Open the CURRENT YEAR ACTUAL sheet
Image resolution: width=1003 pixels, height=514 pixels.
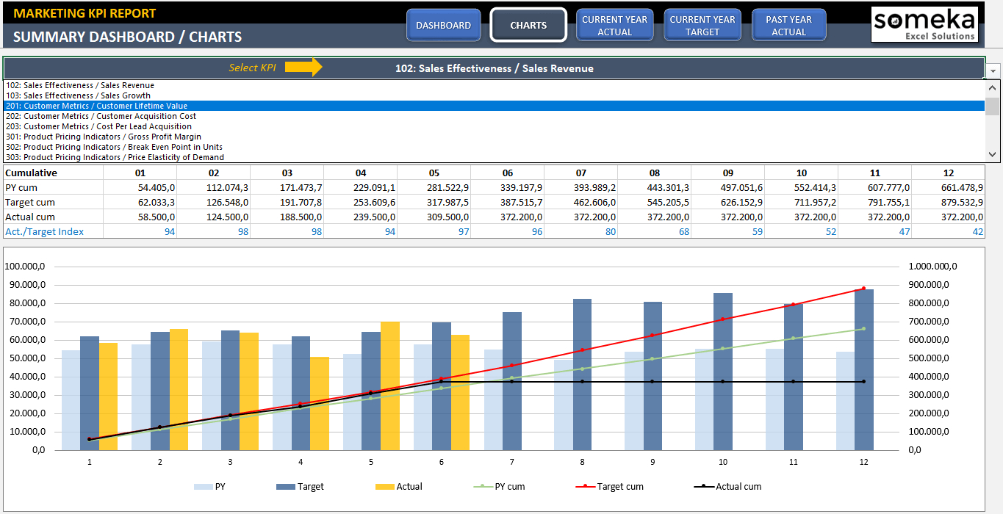[x=614, y=24]
